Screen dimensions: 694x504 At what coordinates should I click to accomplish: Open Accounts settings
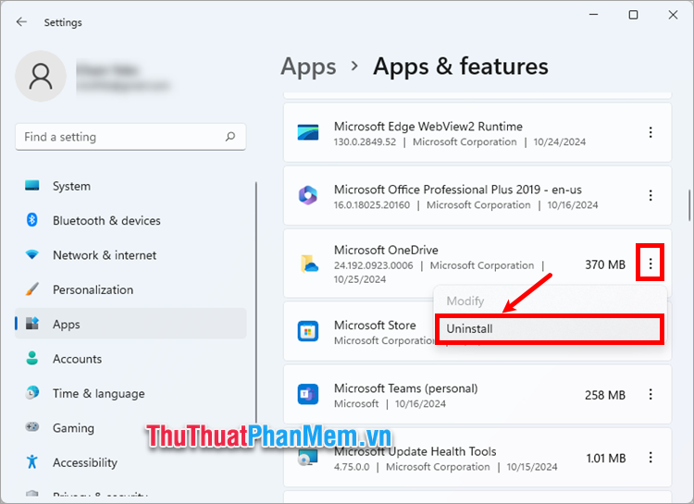130,359
